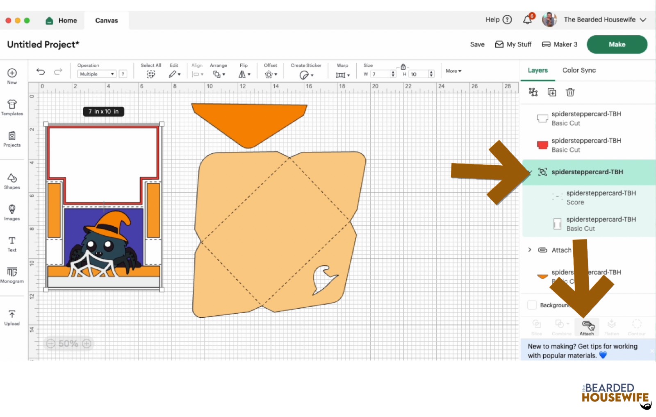Expand the Attach layer group
The image size is (656, 417).
[x=530, y=250]
